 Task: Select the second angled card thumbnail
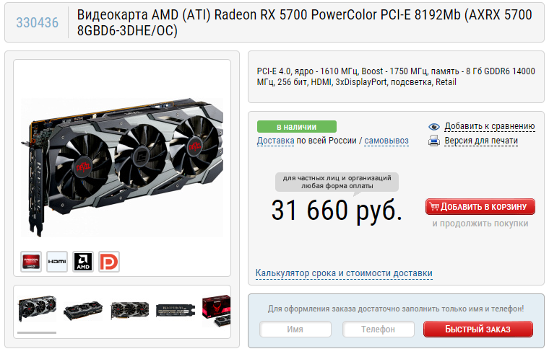point(83,310)
